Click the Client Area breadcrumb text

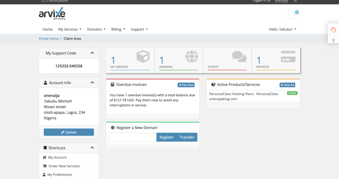pyautogui.click(x=72, y=39)
